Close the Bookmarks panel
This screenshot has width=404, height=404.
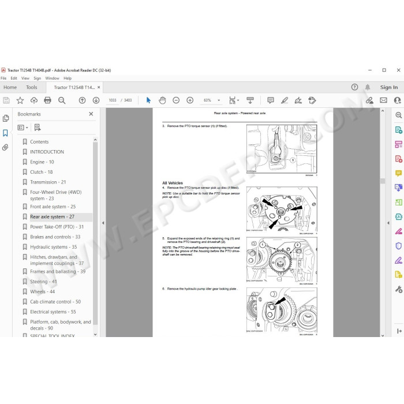coord(91,114)
